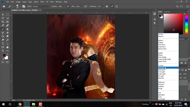Open the smoothing options gear
The image size is (190, 107).
pyautogui.click(x=107, y=7)
